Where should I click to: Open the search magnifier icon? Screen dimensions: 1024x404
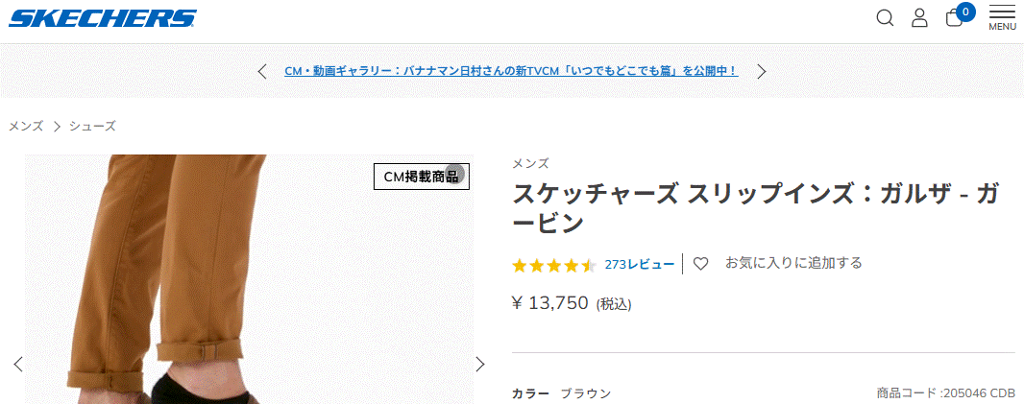885,18
